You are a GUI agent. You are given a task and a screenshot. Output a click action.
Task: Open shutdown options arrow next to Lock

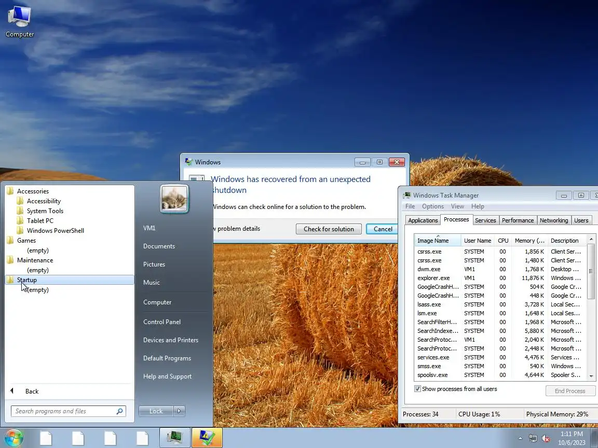pos(179,411)
